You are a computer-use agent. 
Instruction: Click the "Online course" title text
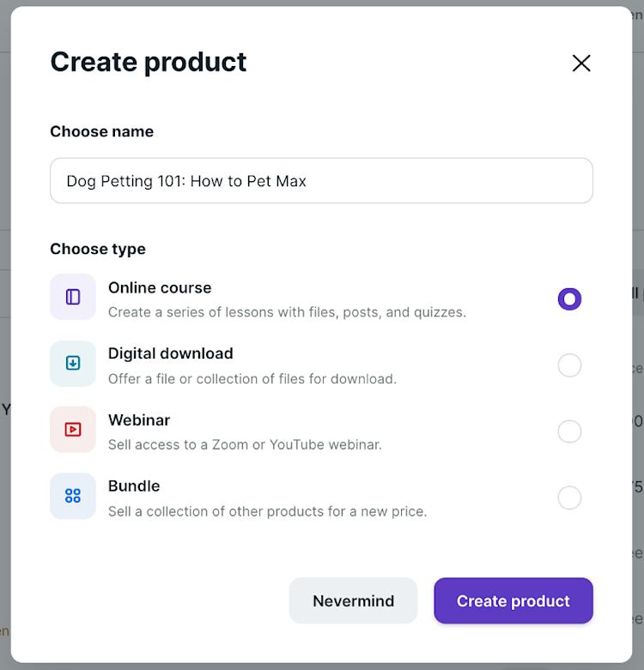[160, 287]
